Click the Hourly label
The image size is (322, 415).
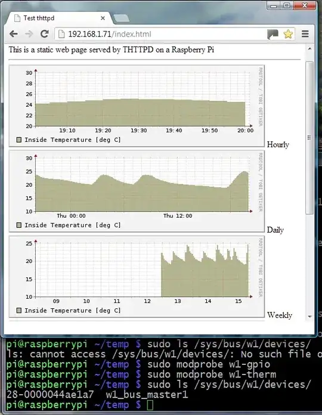[x=278, y=144]
